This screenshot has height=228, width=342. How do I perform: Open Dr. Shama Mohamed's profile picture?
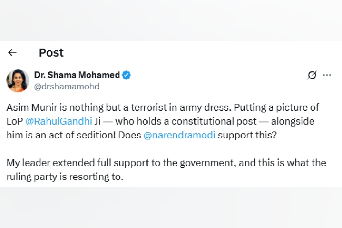click(17, 80)
